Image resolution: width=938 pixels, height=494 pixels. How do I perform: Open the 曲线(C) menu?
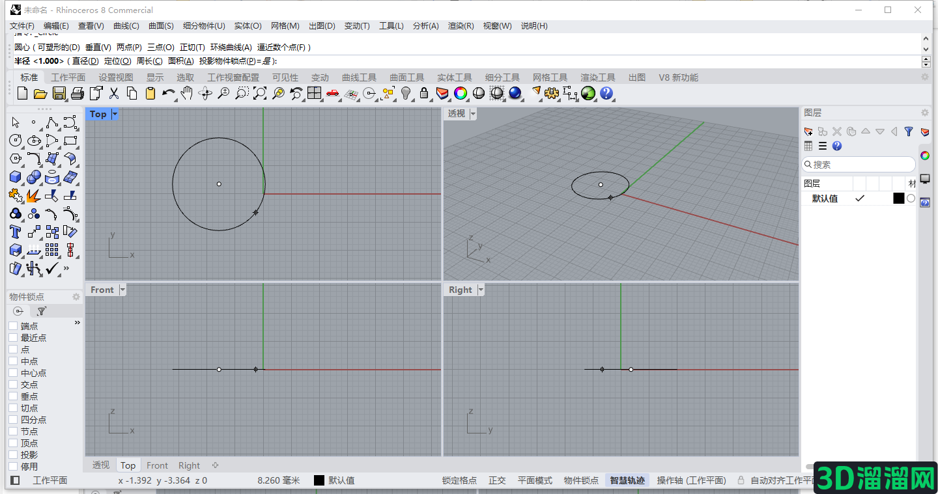126,26
